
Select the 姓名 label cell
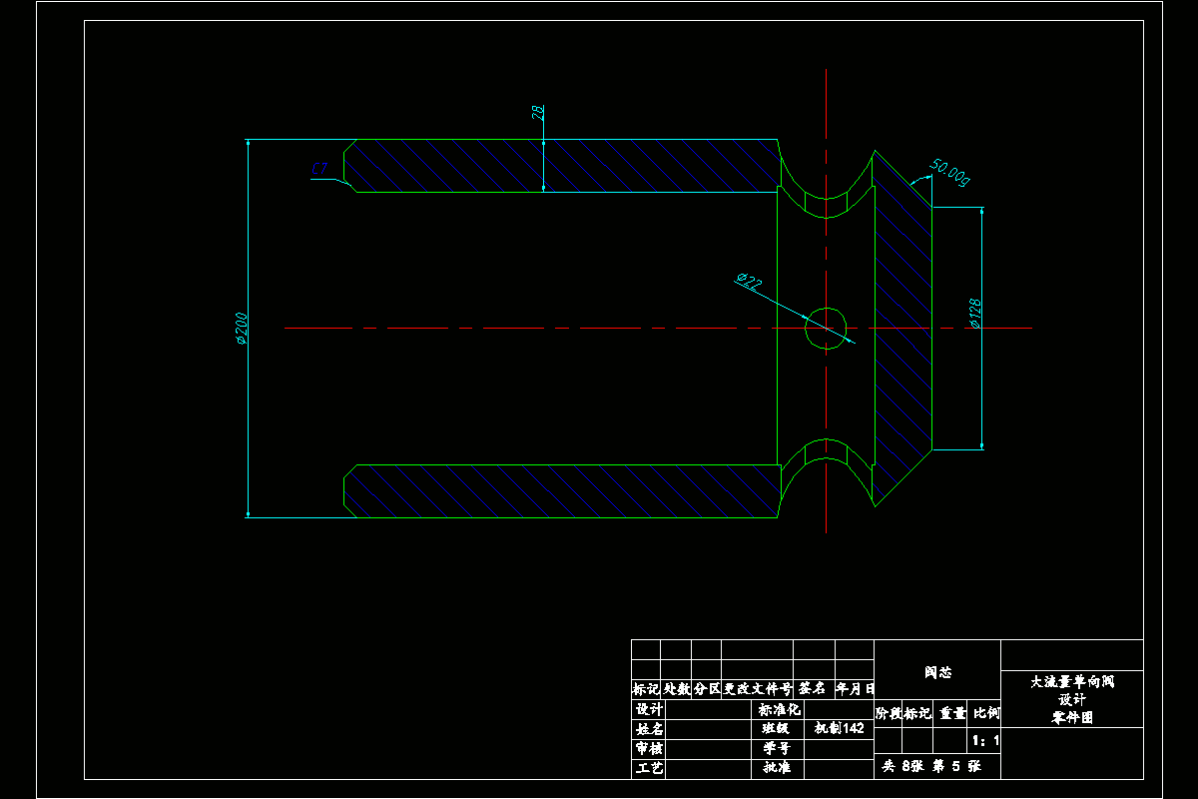point(649,729)
